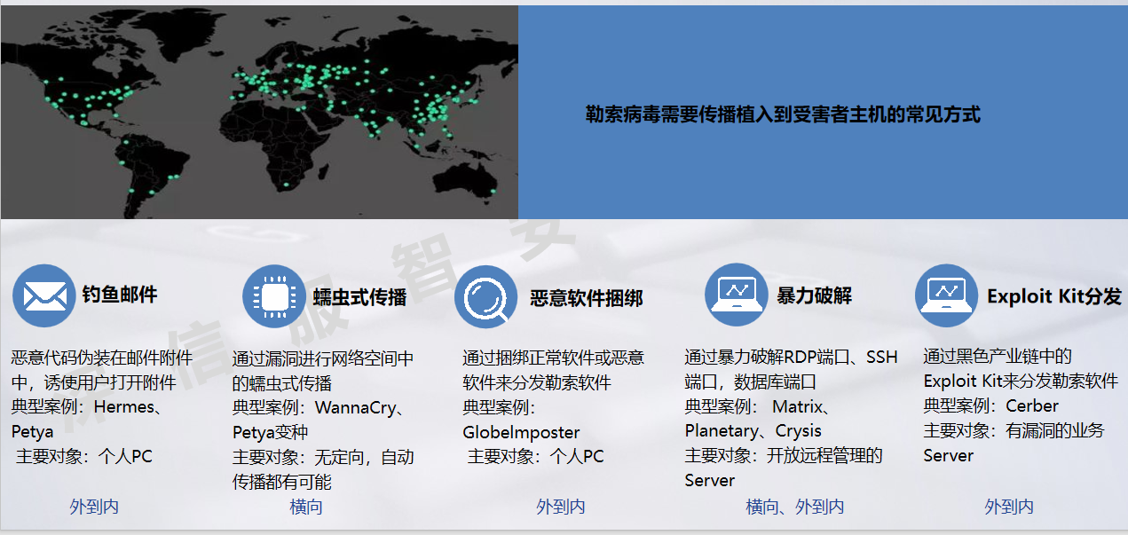1128x535 pixels.
Task: Click the laptop icon beside 暴力破解
Action: pyautogui.click(x=737, y=295)
